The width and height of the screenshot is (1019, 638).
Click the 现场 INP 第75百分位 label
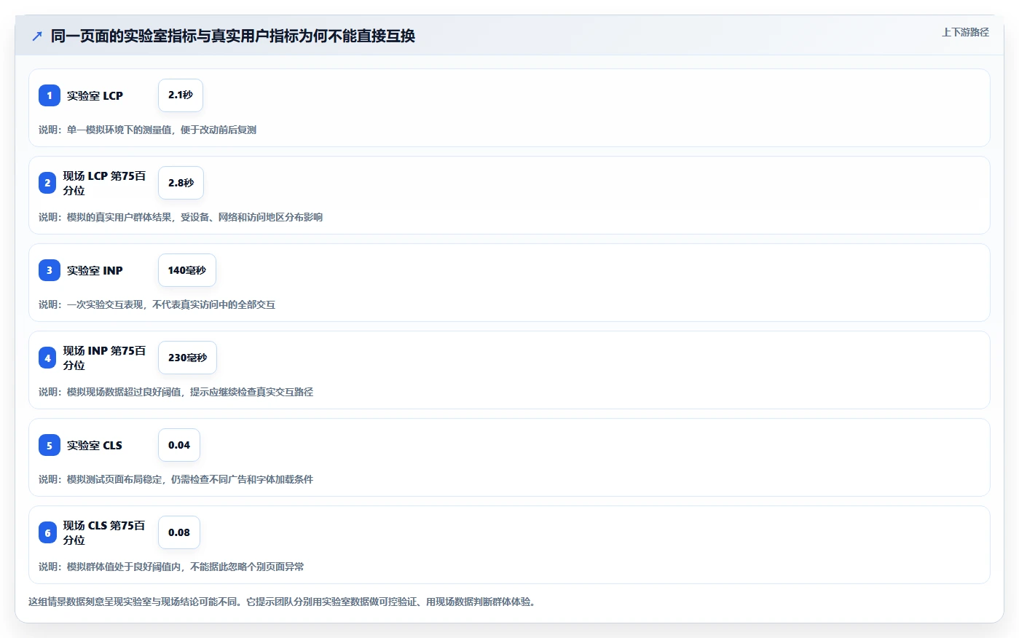pos(104,358)
